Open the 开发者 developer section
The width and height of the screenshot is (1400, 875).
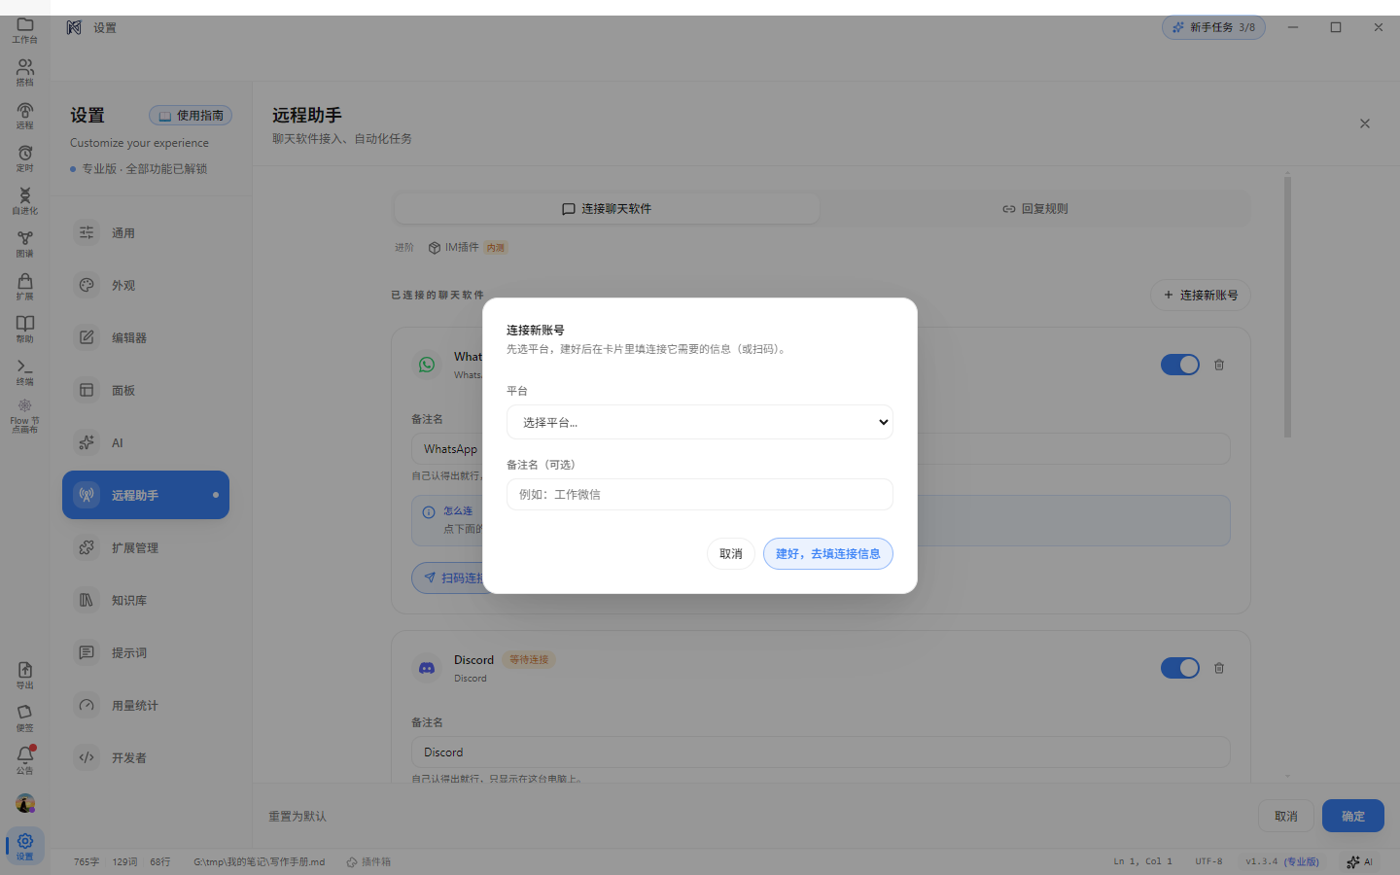[x=146, y=758]
